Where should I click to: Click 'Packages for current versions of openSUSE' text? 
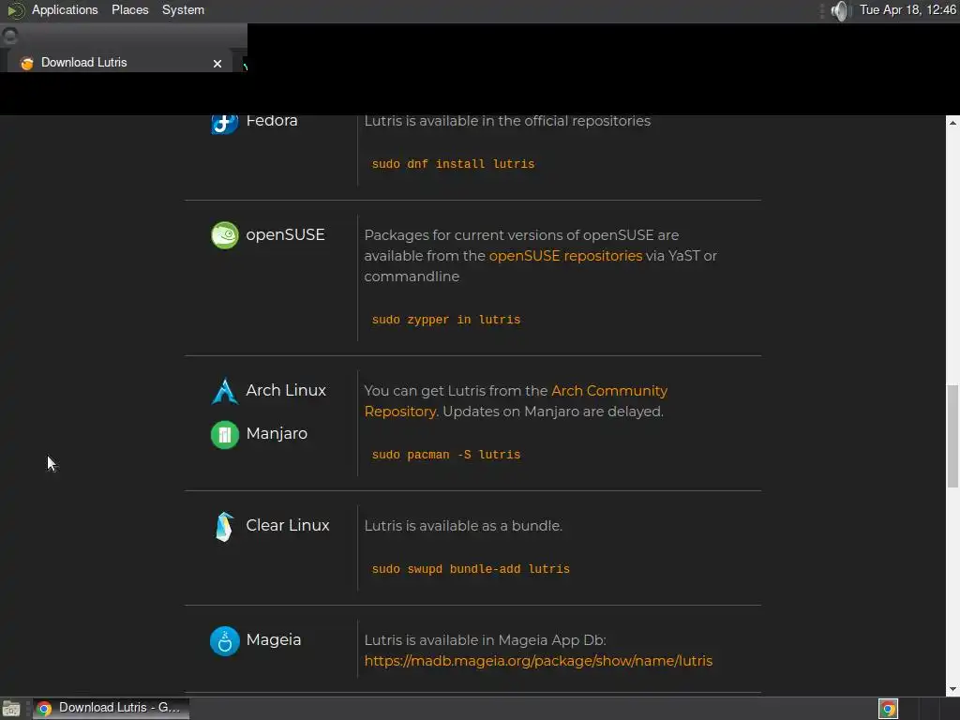pyautogui.click(x=509, y=235)
